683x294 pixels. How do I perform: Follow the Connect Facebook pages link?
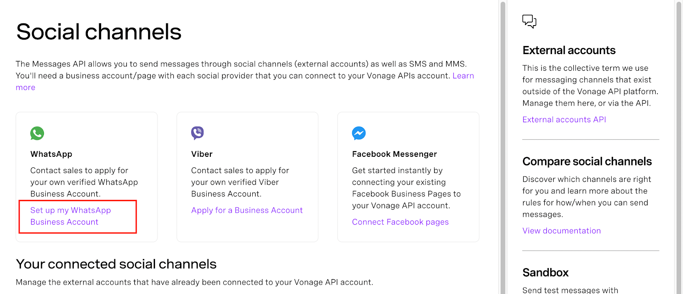[400, 222]
